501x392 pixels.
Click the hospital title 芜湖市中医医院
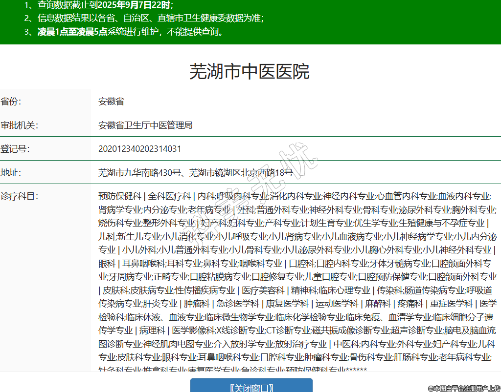[x=250, y=72]
